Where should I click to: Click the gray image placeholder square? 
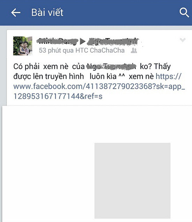pos(132,181)
